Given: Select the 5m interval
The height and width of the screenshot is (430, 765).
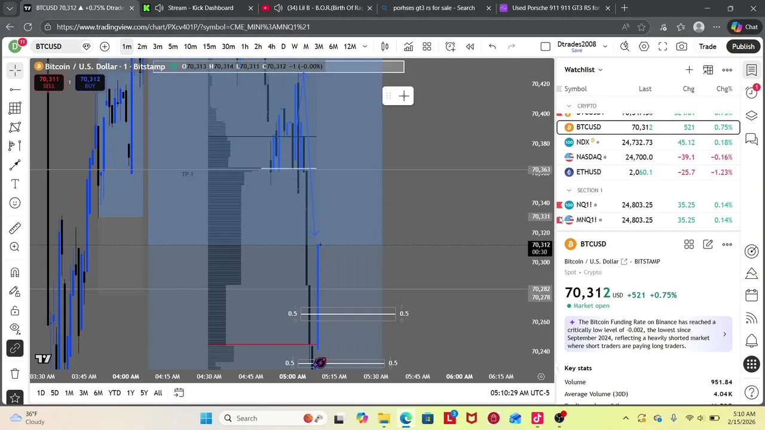Looking at the screenshot, I should 173,47.
